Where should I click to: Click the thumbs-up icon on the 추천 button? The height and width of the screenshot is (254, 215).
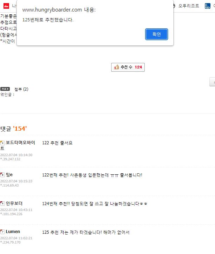(x=116, y=67)
